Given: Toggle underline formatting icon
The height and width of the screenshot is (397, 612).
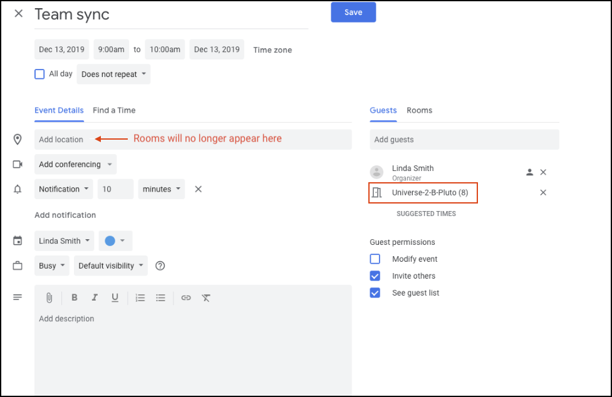Looking at the screenshot, I should click(115, 298).
